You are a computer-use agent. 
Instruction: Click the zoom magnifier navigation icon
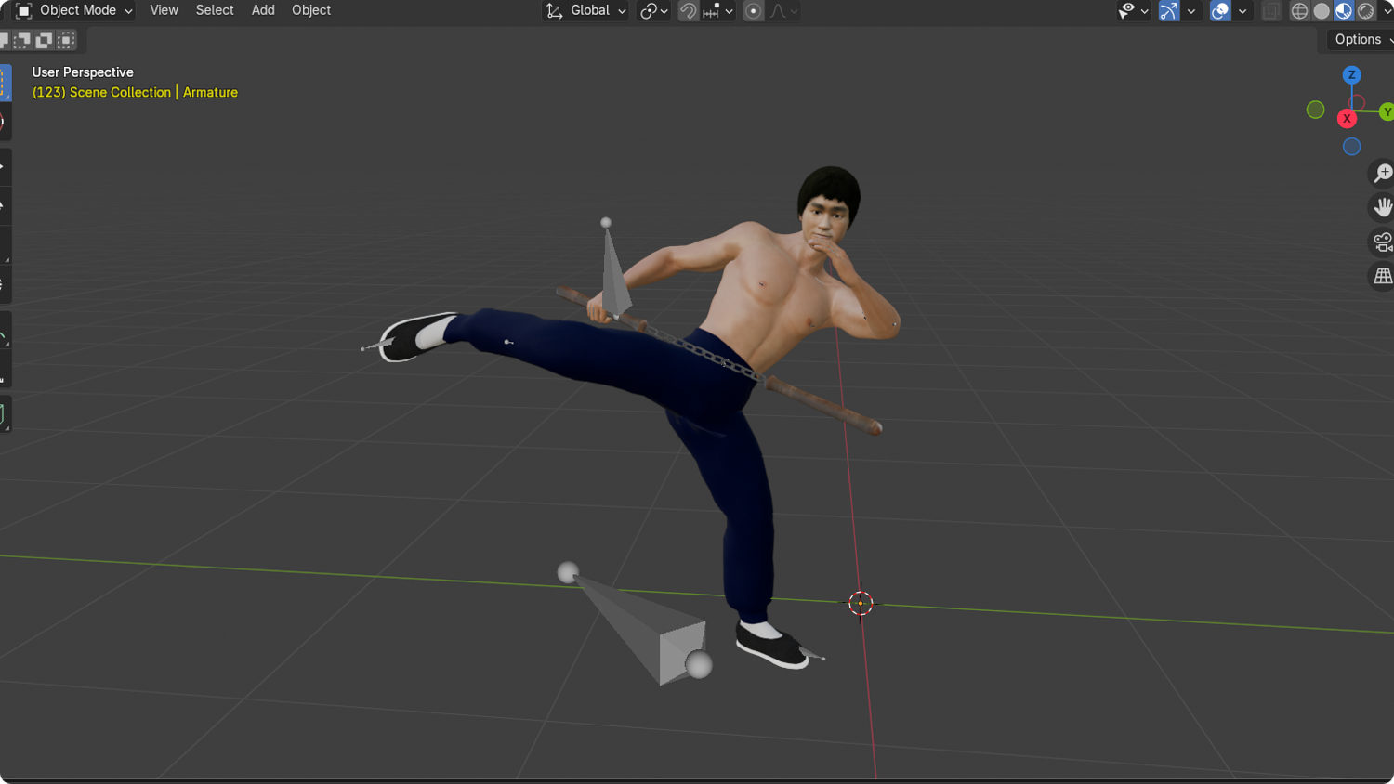[x=1383, y=173]
